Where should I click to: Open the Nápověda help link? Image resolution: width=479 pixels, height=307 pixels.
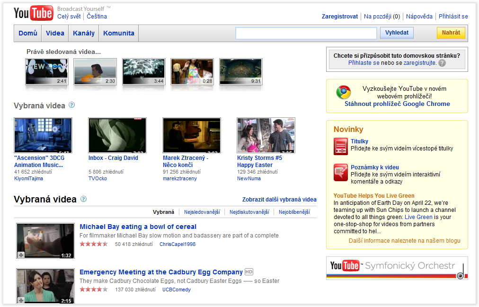[419, 17]
